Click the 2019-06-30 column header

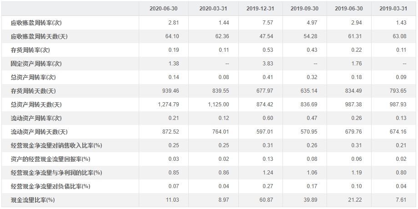348,9
